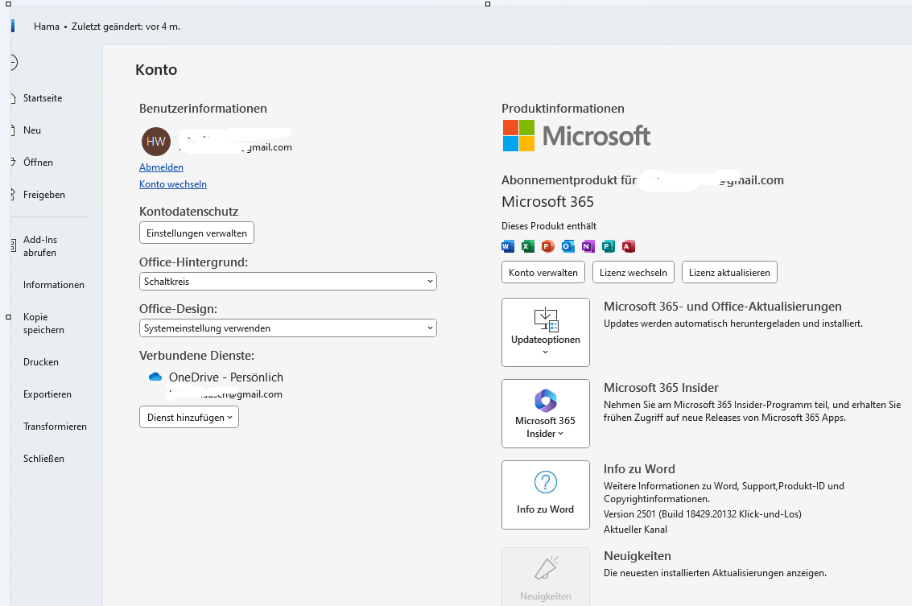Viewport: 912px width, 606px height.
Task: Open the Office-Design combo box
Action: (288, 328)
